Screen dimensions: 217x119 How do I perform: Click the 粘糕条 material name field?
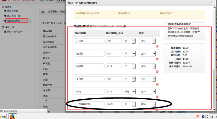pos(90,66)
